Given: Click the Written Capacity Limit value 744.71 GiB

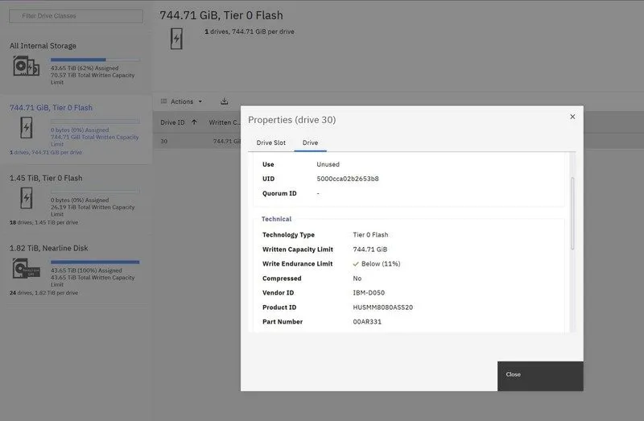Looking at the screenshot, I should 369,250.
